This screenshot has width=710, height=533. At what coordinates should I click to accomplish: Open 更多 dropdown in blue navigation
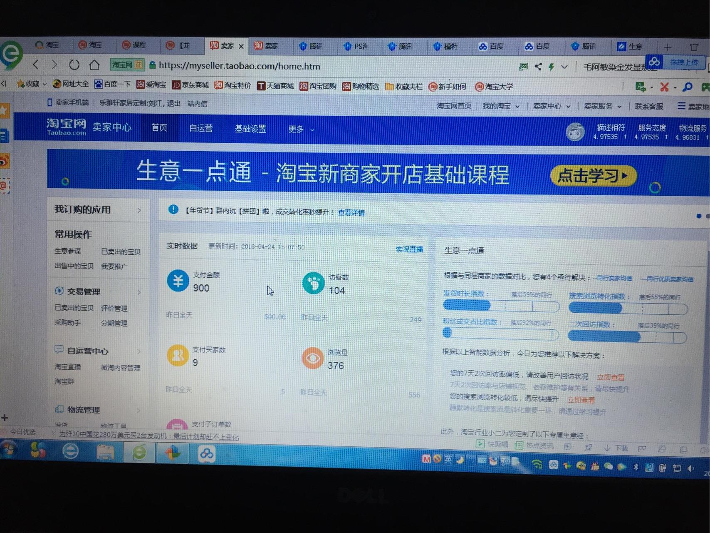301,129
